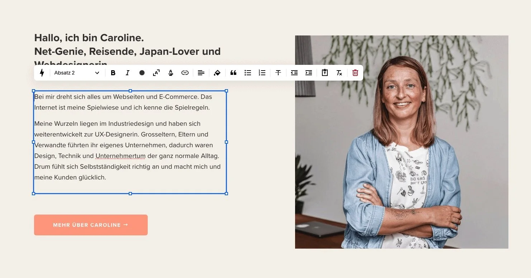Select the highlight fill icon

click(217, 73)
